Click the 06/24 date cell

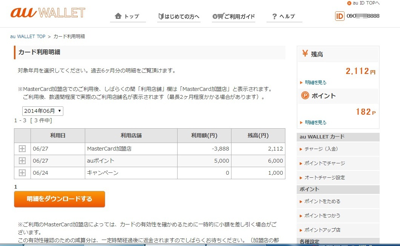click(58, 173)
